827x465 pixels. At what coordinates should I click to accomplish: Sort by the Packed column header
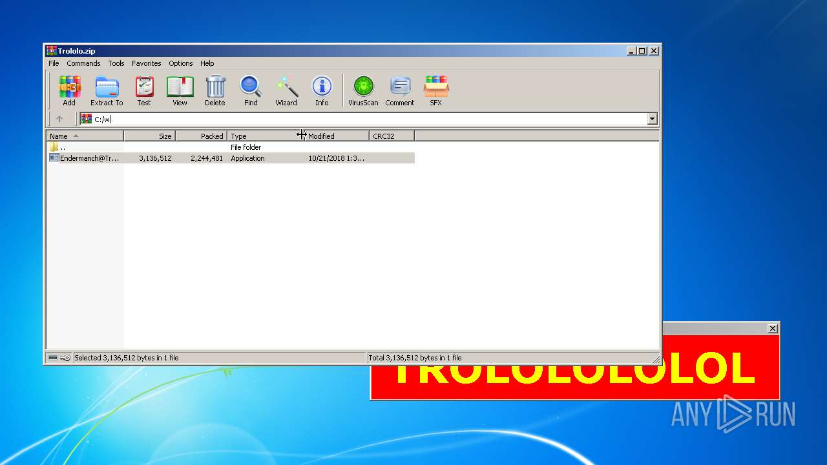coord(201,136)
